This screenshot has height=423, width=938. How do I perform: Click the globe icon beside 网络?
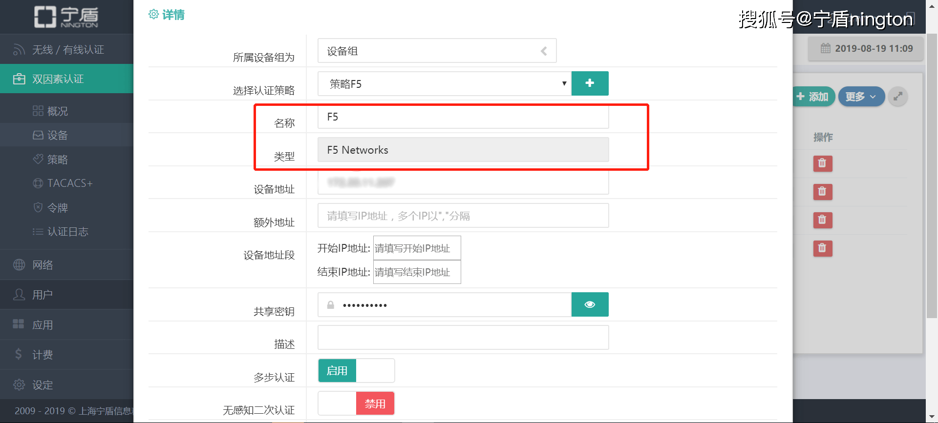click(19, 264)
